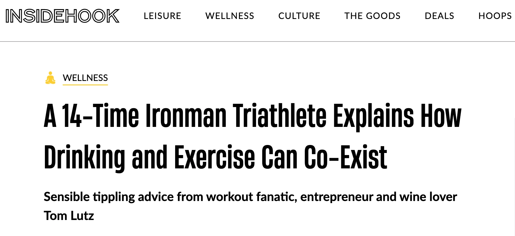Select Wellness in the top navigation bar

click(230, 16)
